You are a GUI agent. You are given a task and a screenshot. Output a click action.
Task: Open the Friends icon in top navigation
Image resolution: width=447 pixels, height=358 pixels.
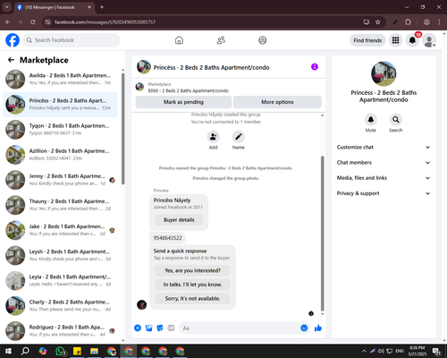pyautogui.click(x=221, y=40)
